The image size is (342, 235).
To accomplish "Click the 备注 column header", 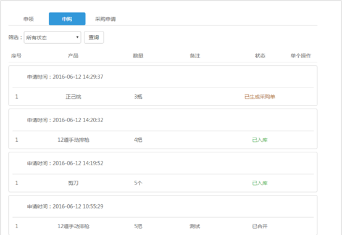I will click(195, 56).
